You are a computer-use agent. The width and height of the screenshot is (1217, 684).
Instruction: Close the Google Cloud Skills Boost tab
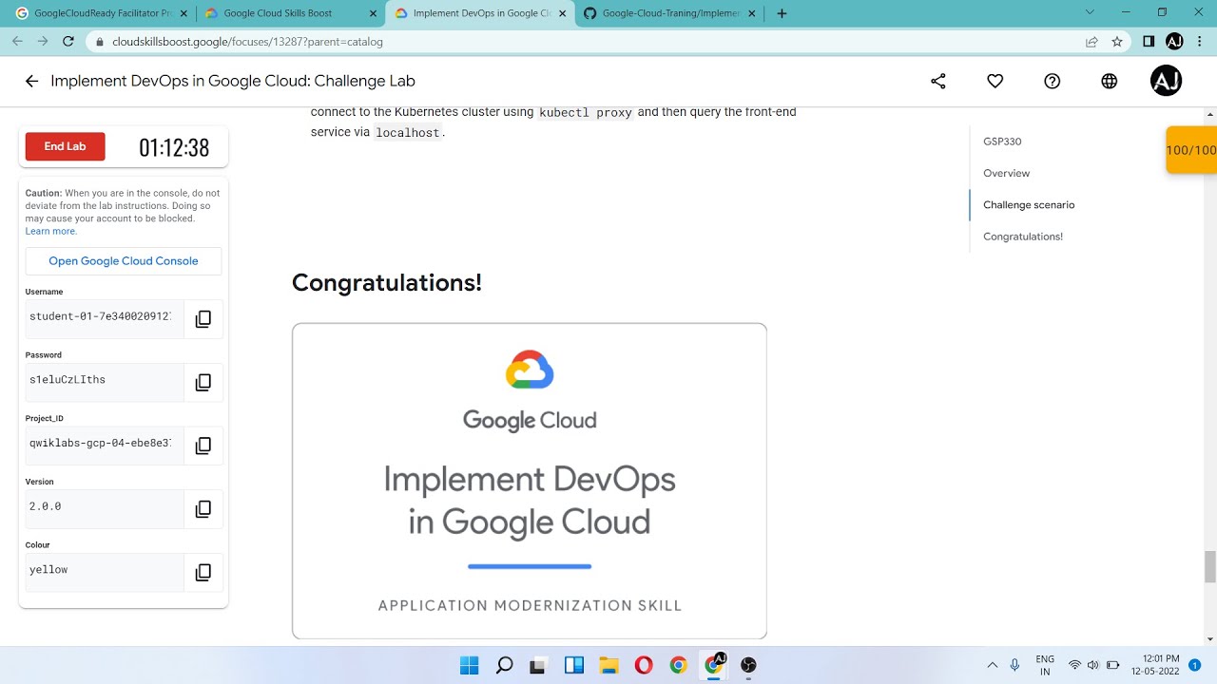point(373,13)
